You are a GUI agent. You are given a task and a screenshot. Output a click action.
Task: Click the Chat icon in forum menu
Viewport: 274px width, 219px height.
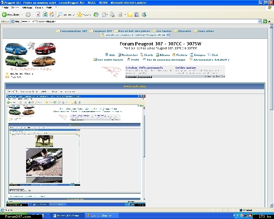pyautogui.click(x=210, y=55)
